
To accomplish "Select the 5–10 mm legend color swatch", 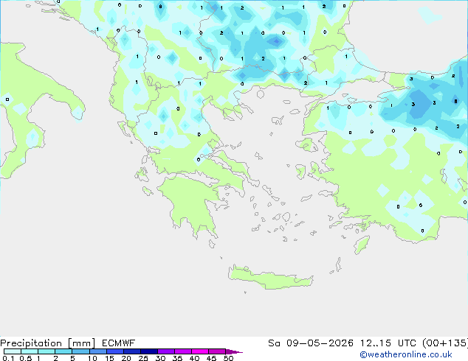I will (80, 351).
